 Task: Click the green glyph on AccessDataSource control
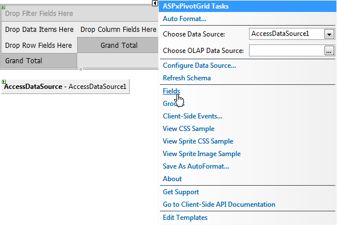[x=3, y=81]
